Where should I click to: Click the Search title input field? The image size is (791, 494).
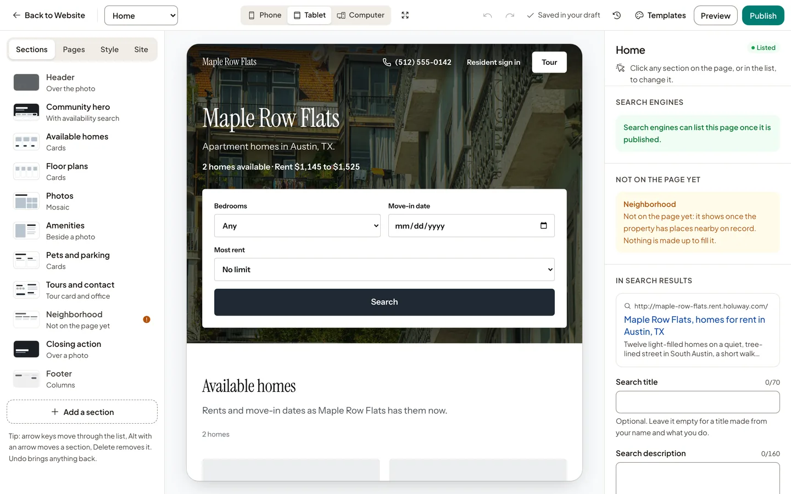[x=698, y=402]
